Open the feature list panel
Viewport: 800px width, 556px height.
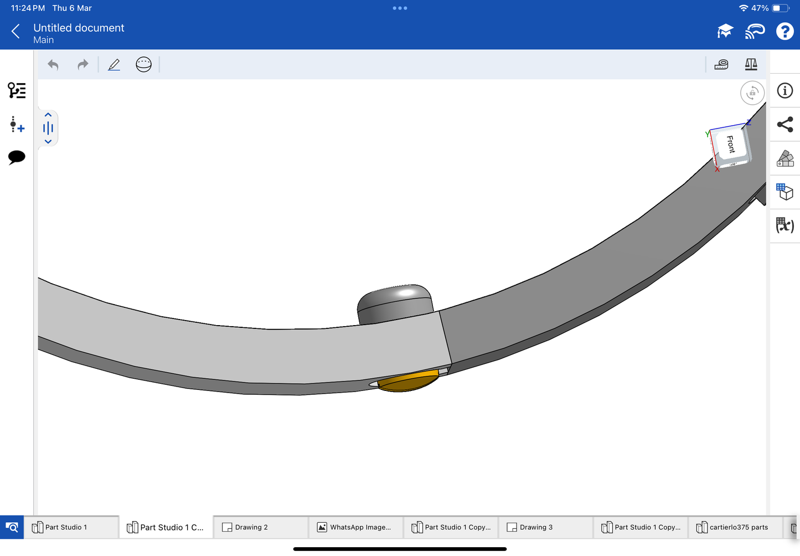tap(17, 90)
